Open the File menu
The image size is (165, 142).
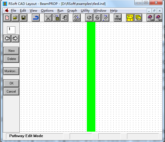[13, 11]
